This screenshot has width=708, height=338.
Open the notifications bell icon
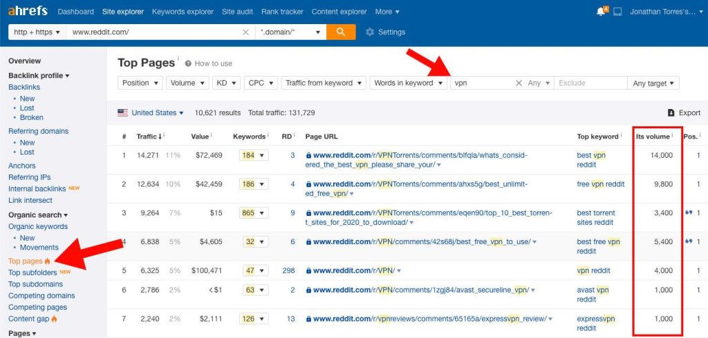pos(601,12)
